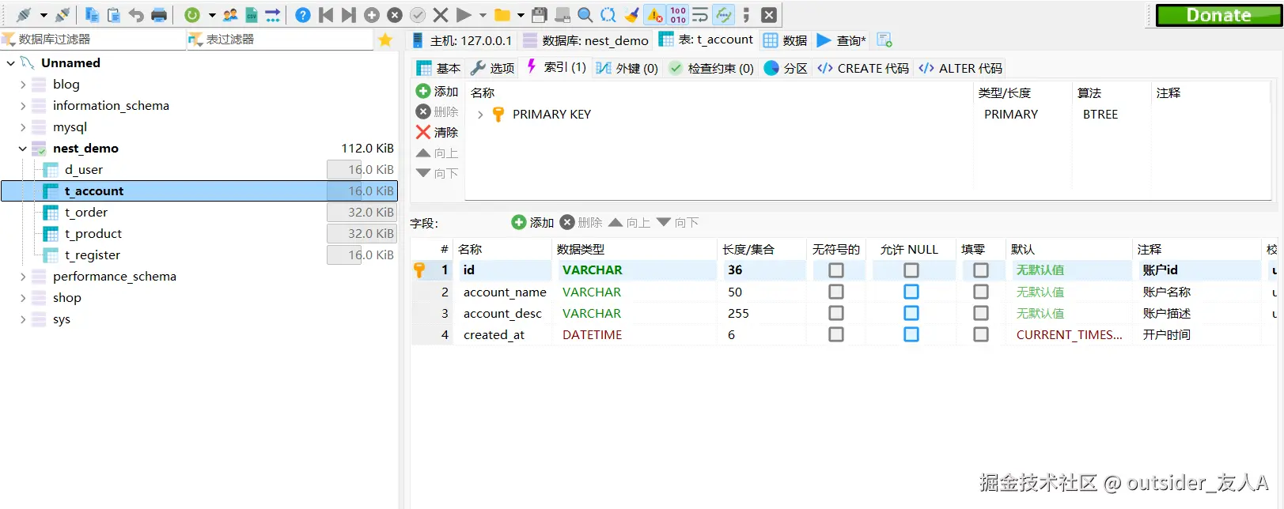Image resolution: width=1284 pixels, height=509 pixels.
Task: Toggle the wrap long lines icon
Action: [700, 15]
